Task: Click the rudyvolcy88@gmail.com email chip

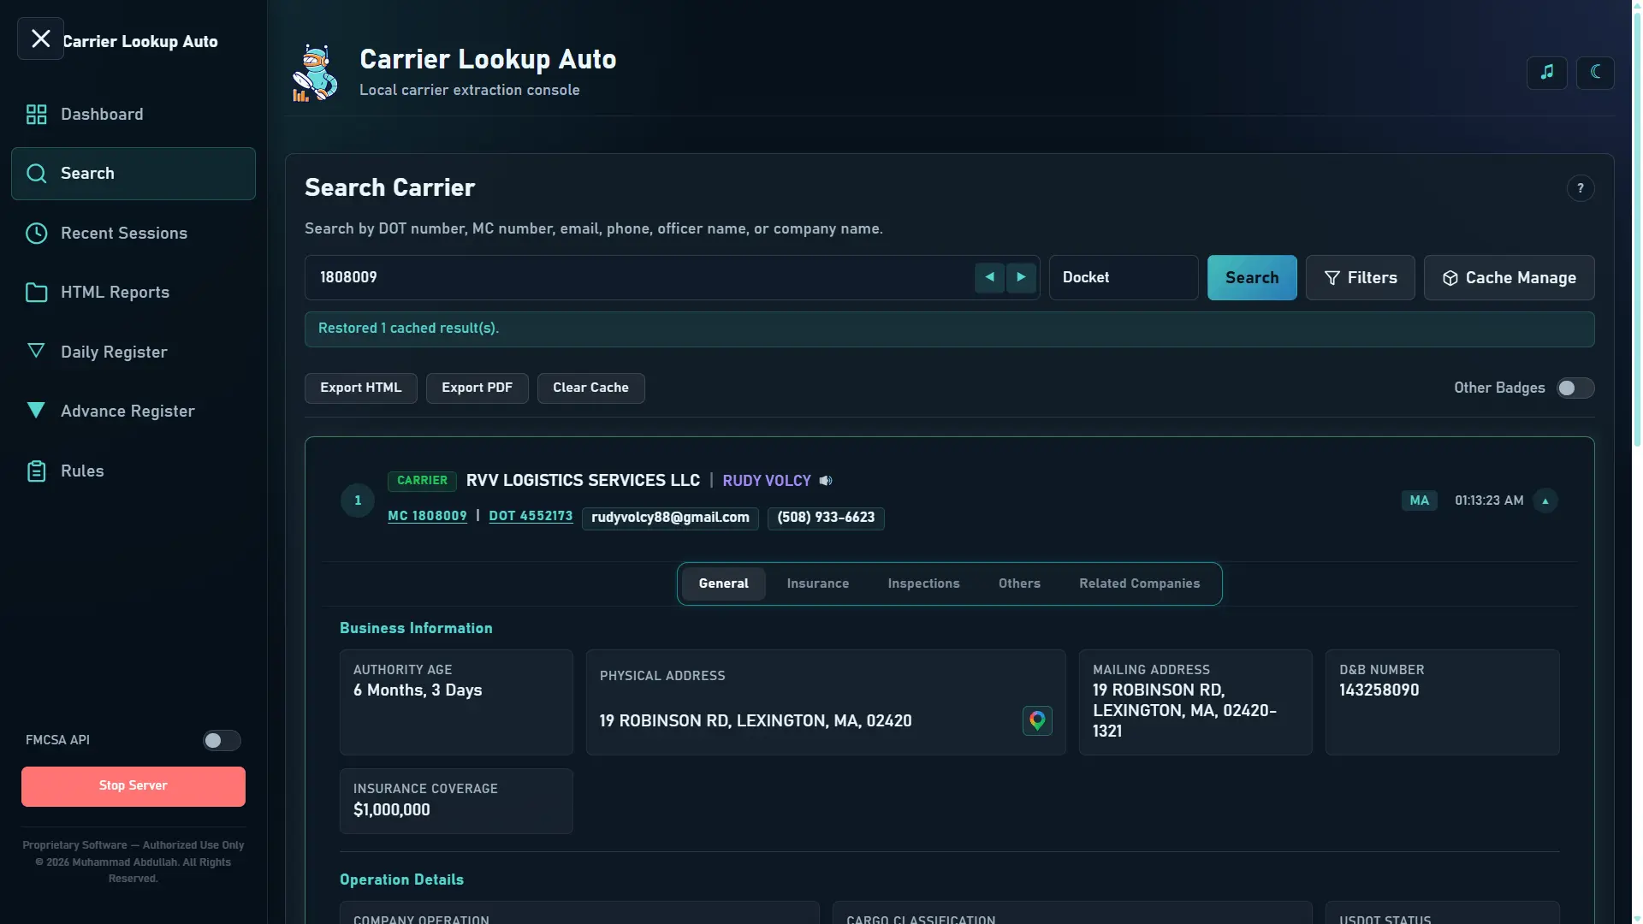Action: (670, 518)
